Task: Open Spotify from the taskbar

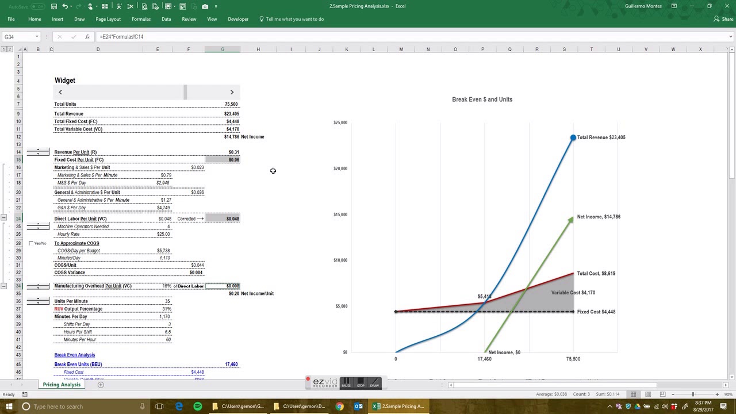Action: [198, 407]
